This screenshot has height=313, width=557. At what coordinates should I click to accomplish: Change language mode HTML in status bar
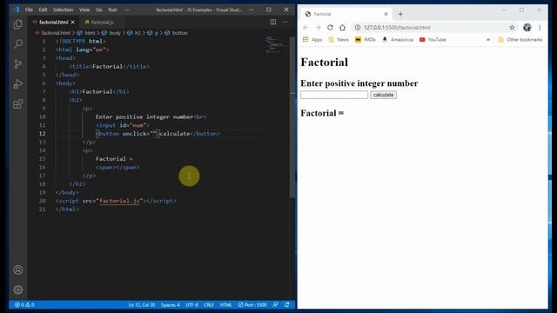[225, 304]
